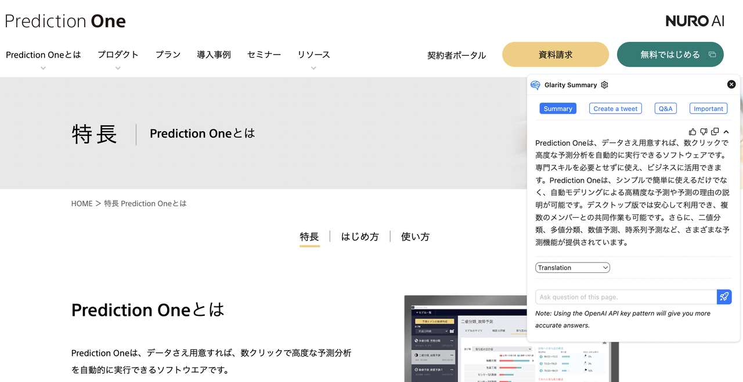
Task: Send question with rocket icon
Action: (x=724, y=297)
